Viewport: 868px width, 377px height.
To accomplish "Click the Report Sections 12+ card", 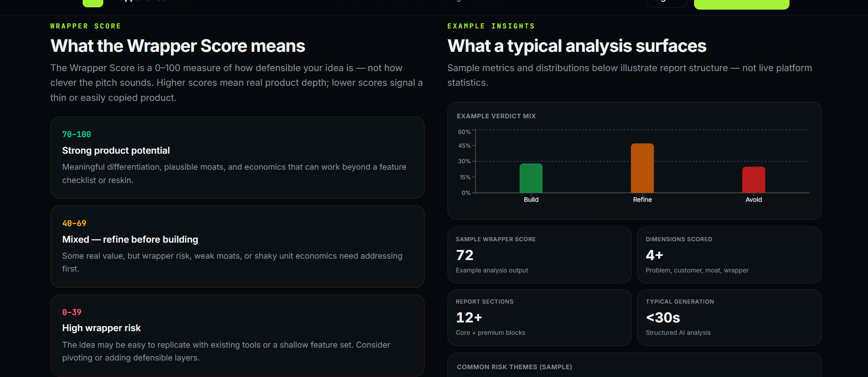I will pos(539,317).
